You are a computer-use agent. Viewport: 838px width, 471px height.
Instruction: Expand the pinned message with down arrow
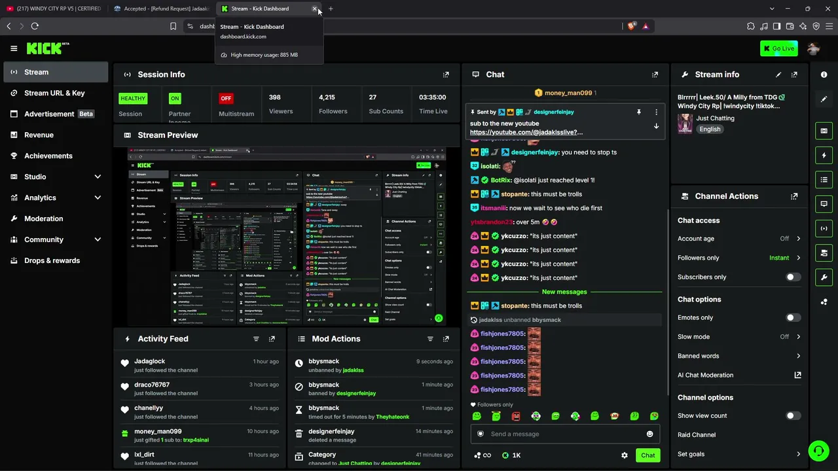tap(656, 126)
